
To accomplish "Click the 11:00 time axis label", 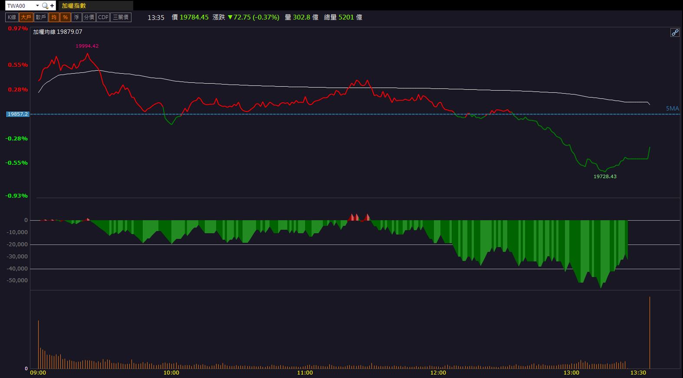I will [x=305, y=373].
